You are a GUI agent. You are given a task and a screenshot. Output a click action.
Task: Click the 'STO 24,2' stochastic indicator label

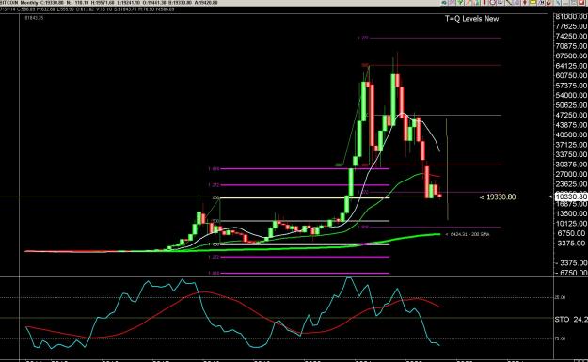[571, 320]
